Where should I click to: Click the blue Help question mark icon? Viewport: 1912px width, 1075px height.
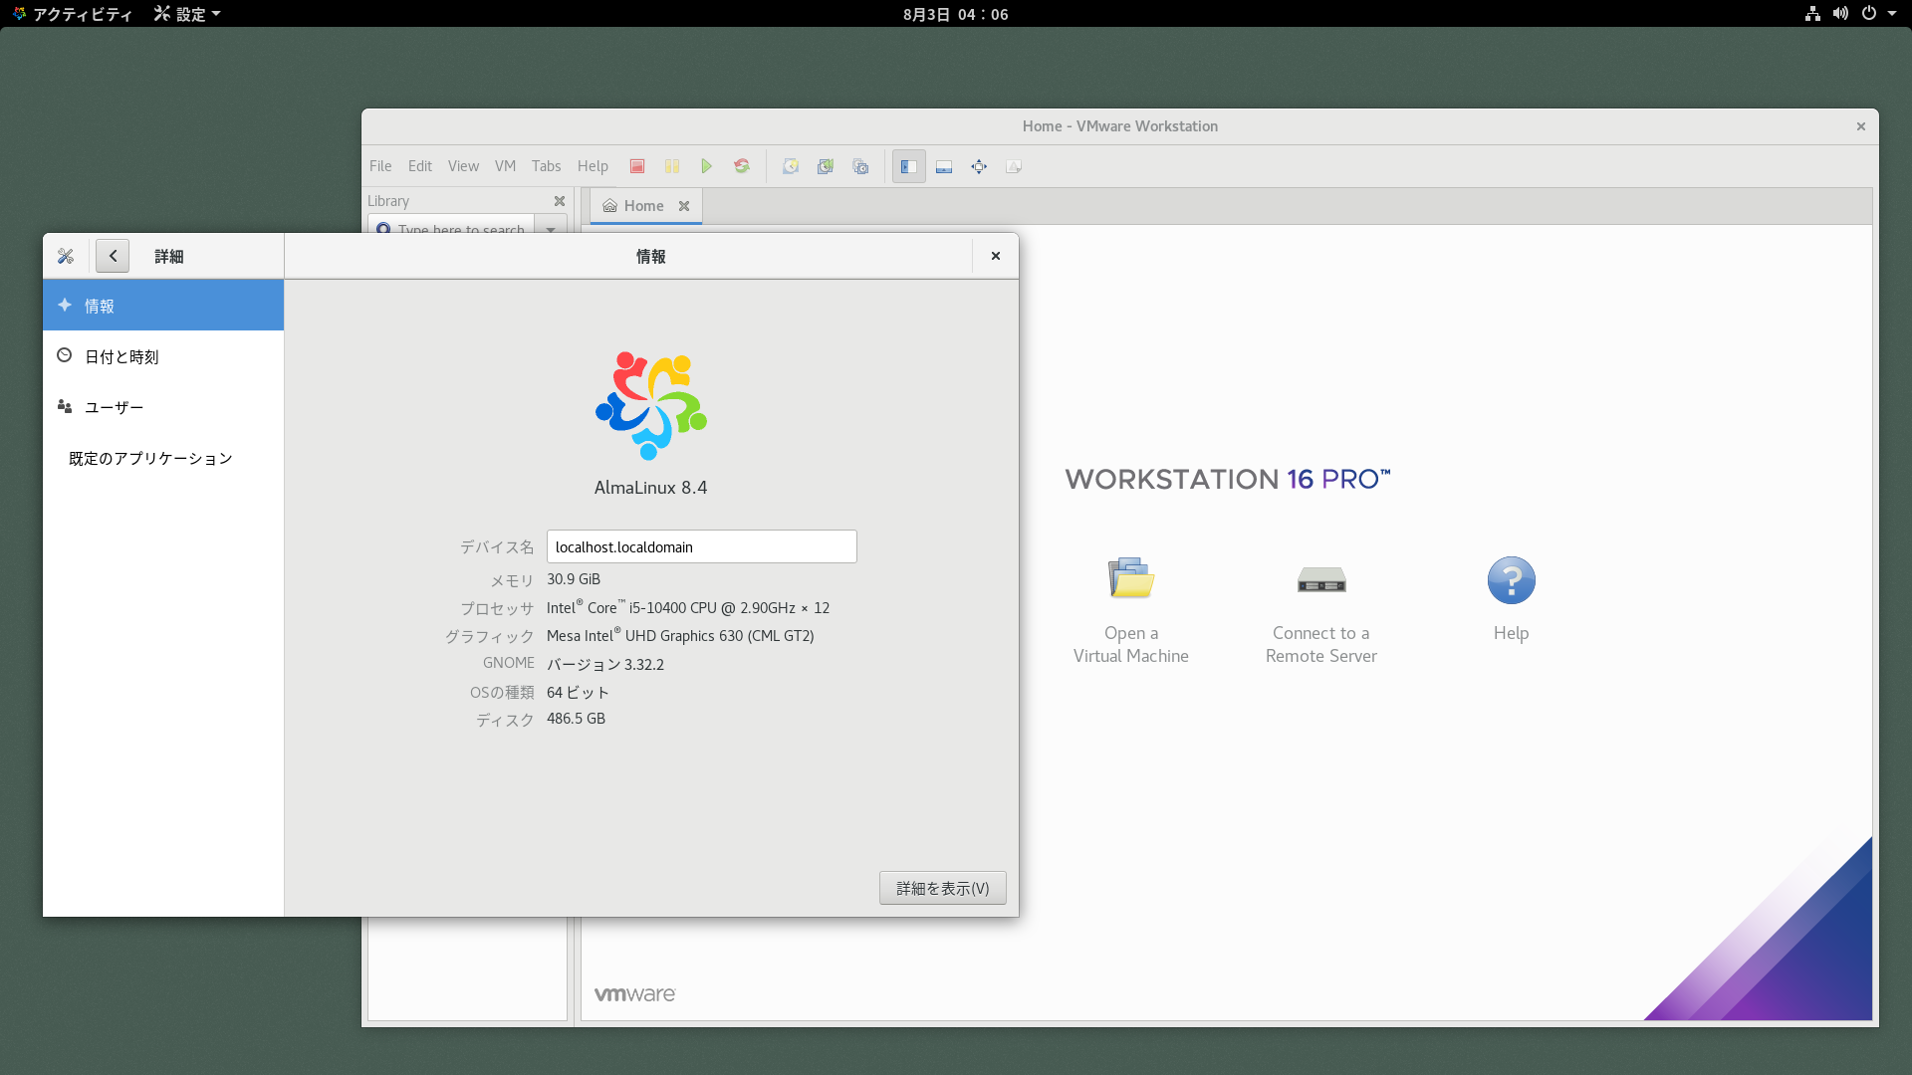point(1511,580)
